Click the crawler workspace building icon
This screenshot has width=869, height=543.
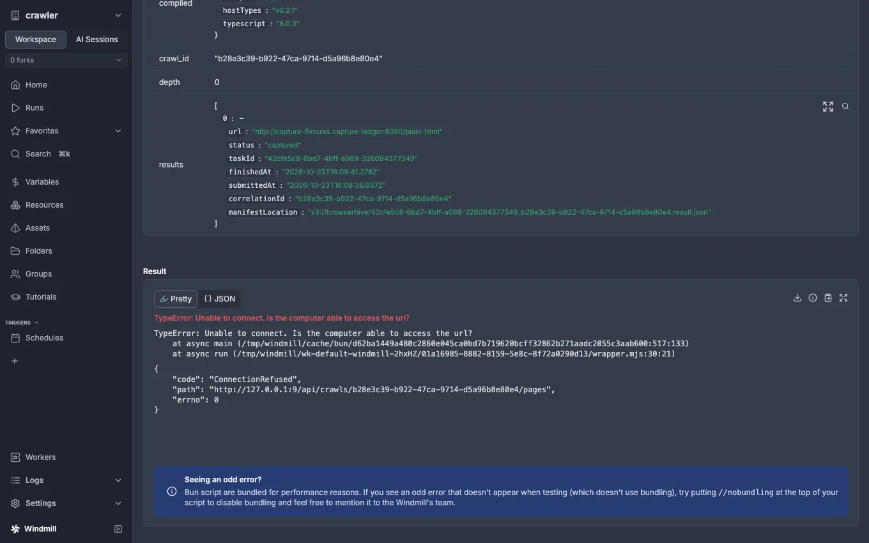[16, 15]
